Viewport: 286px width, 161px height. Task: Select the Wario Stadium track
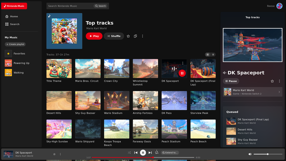[117, 101]
